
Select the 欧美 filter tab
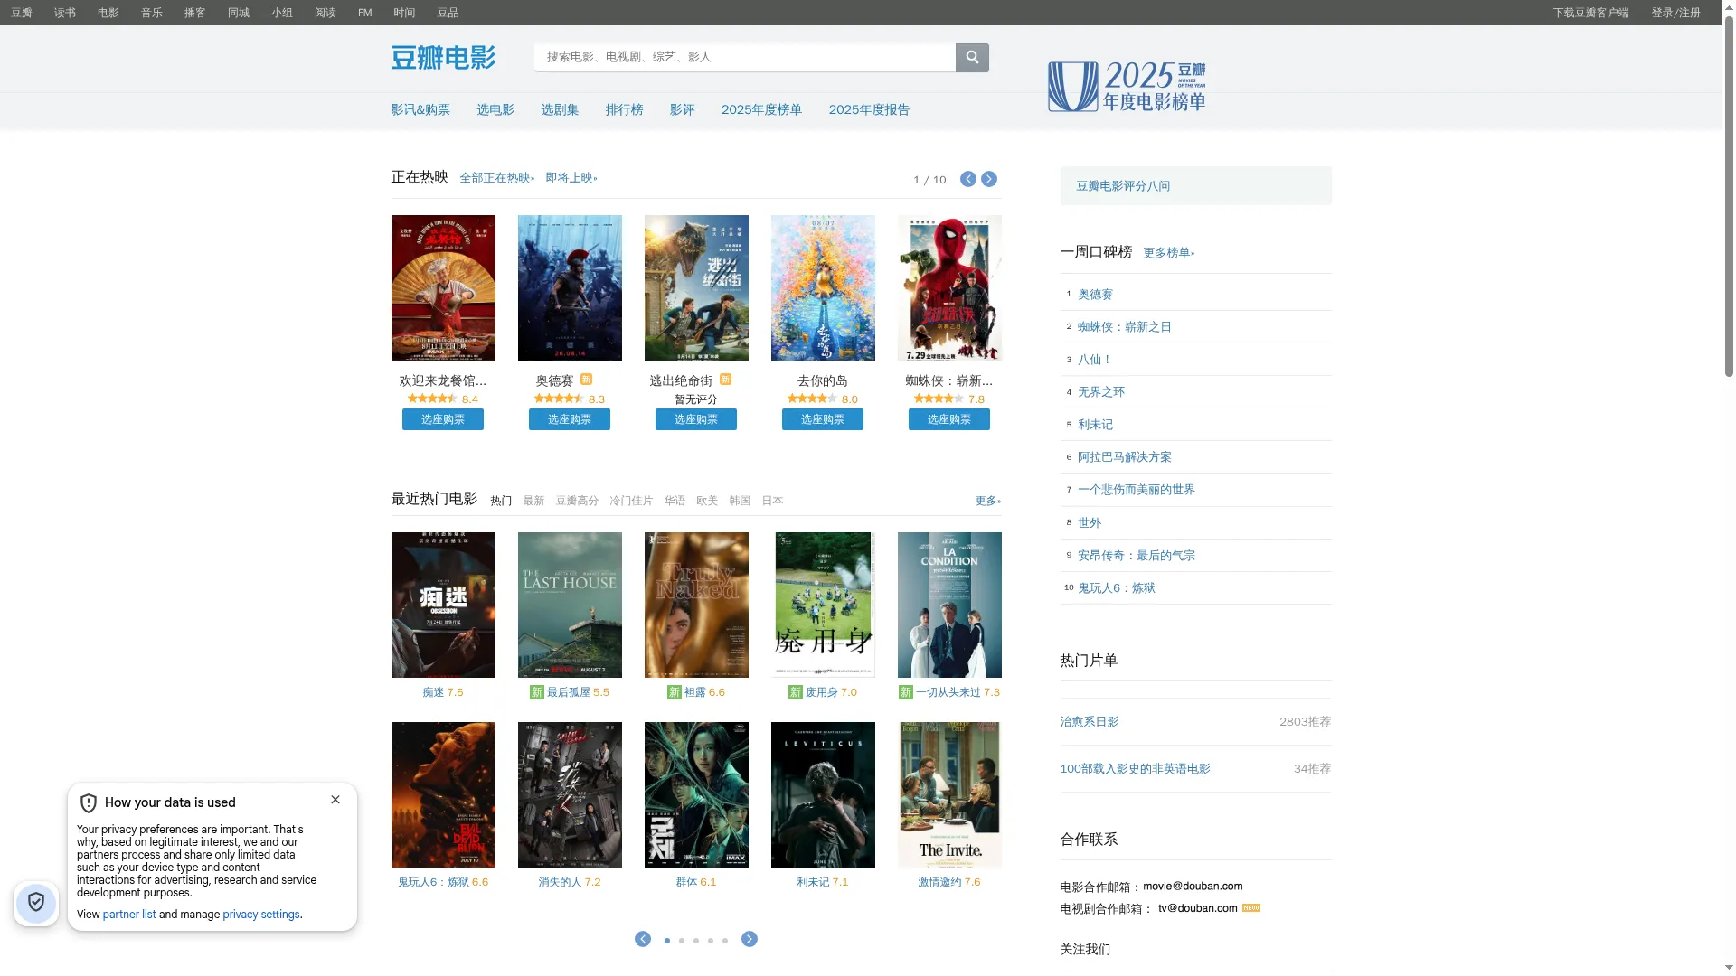707,501
